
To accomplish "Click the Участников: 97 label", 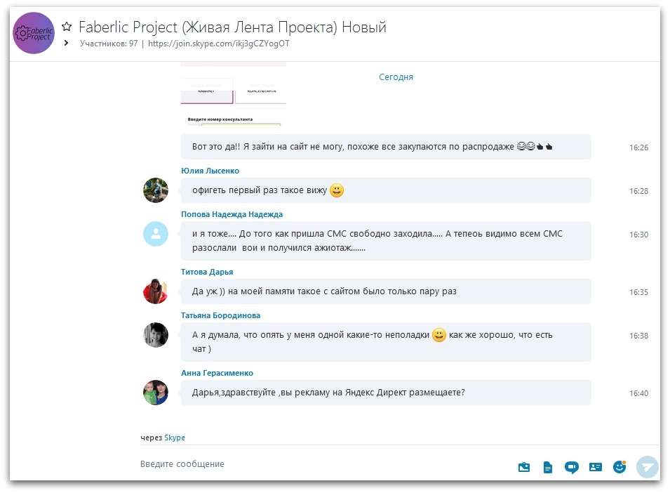I will point(109,43).
